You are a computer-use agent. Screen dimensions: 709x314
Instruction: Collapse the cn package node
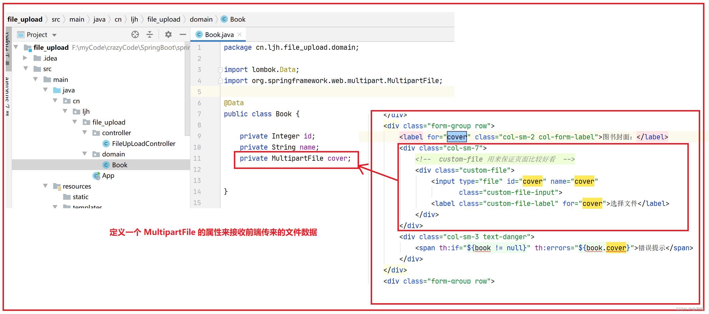pos(55,100)
